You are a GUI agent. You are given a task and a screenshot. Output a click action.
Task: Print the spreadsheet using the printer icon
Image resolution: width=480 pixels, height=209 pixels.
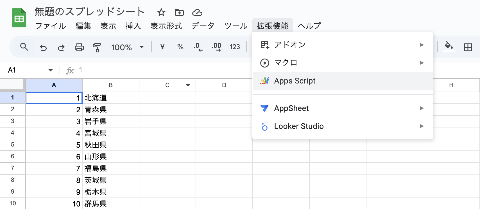(x=79, y=47)
